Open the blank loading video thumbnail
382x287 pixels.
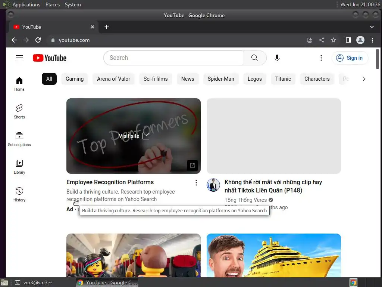pyautogui.click(x=273, y=136)
